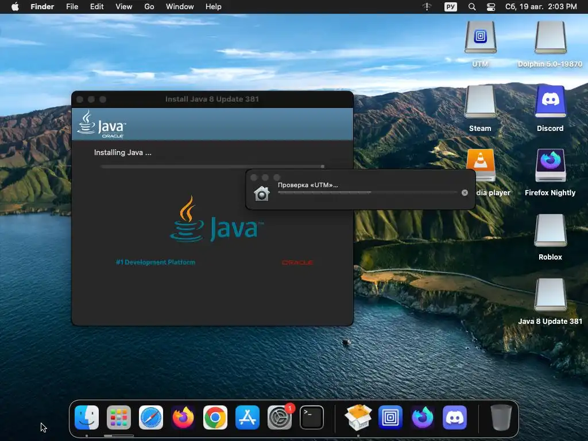Image resolution: width=588 pixels, height=441 pixels.
Task: Open the Window menu
Action: [180, 7]
